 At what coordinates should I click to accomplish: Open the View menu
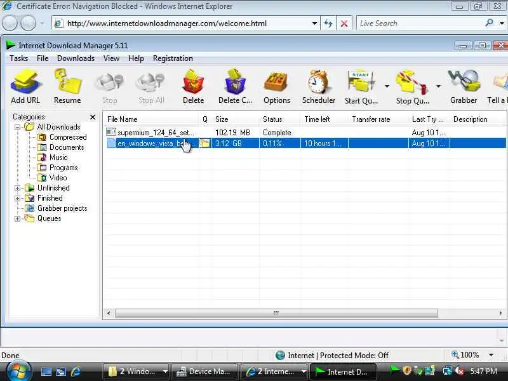tap(111, 58)
